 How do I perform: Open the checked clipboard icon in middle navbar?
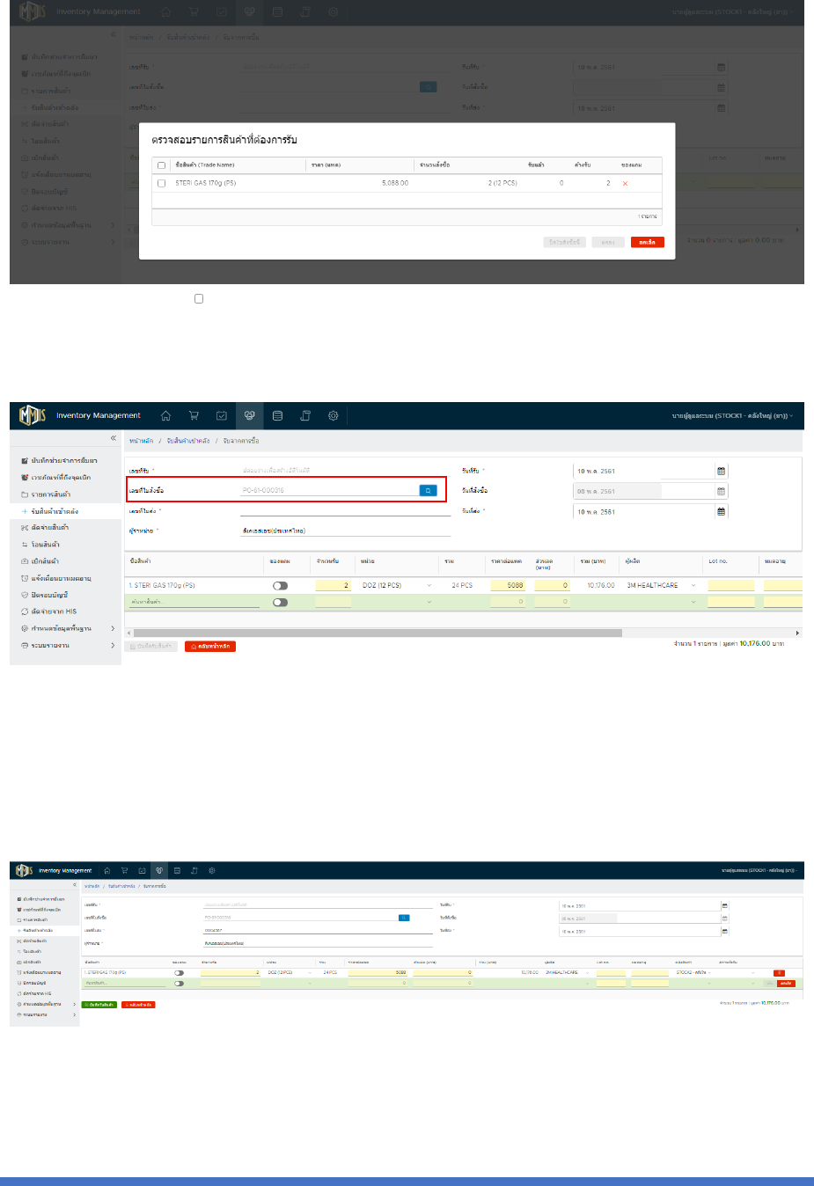coord(222,415)
